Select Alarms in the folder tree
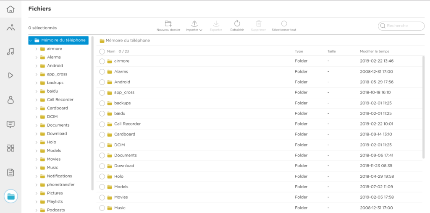Screen dimensions: 430x213 pyautogui.click(x=54, y=57)
